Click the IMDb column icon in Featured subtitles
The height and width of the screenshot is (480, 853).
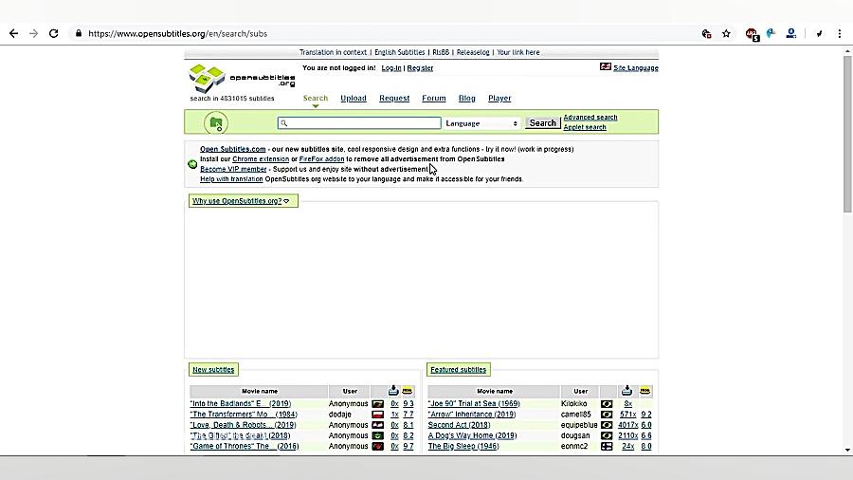tap(645, 391)
